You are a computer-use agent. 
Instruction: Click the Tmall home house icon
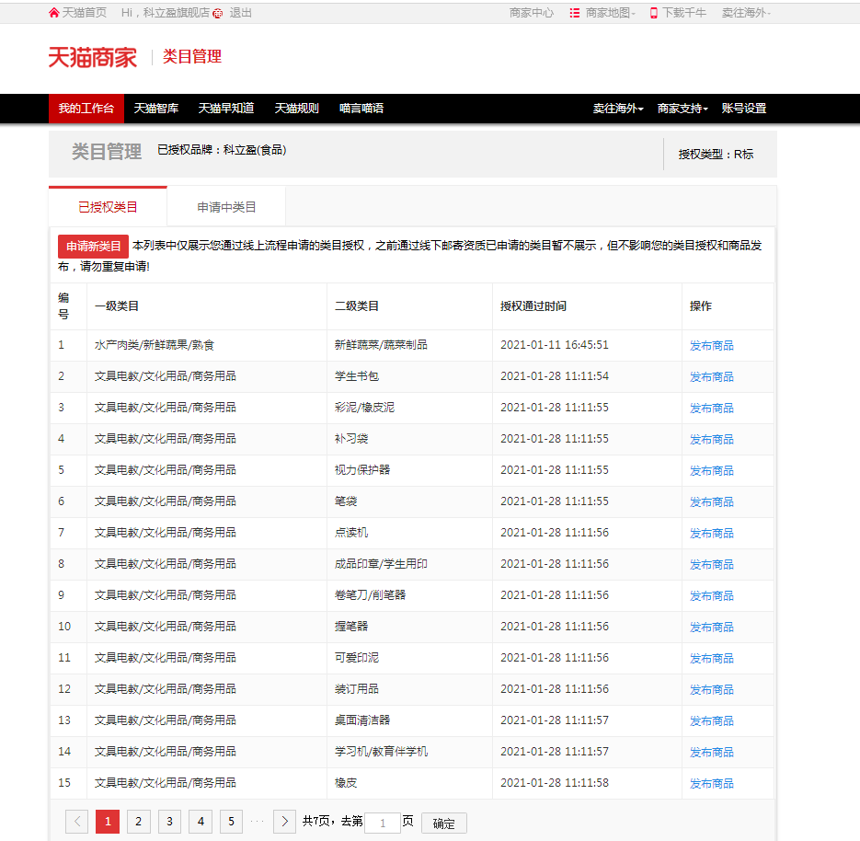(x=53, y=13)
